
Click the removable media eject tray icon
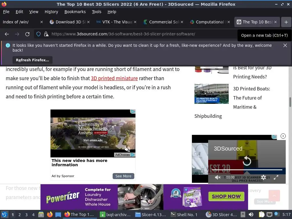pyautogui.click(x=243, y=214)
